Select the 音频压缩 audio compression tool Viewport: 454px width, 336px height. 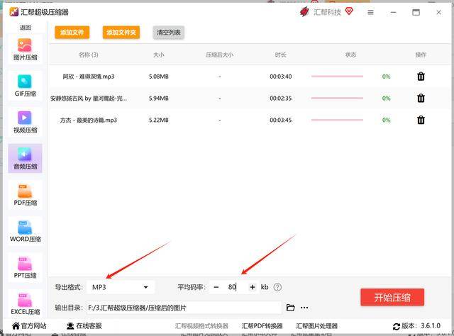click(x=25, y=158)
